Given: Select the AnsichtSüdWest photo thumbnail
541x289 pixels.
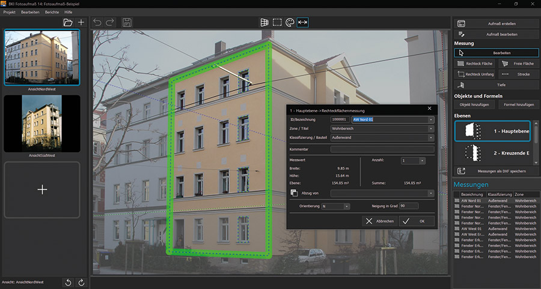Looking at the screenshot, I should tap(42, 124).
